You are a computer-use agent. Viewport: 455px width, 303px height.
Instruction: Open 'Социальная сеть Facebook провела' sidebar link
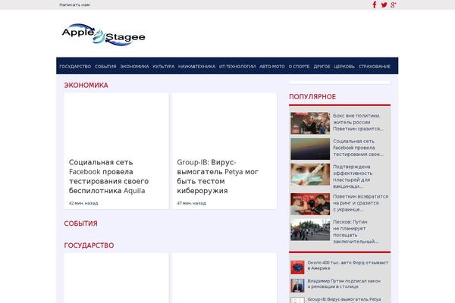pyautogui.click(x=358, y=148)
